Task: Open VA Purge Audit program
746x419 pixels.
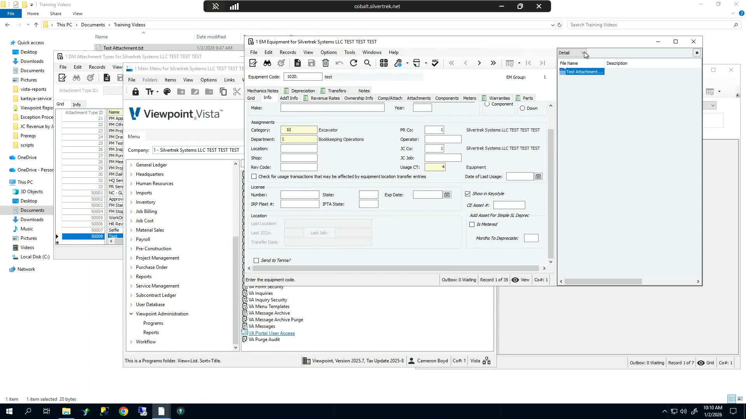Action: point(264,339)
